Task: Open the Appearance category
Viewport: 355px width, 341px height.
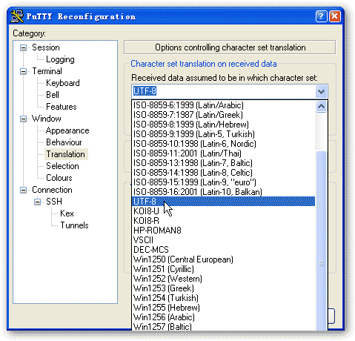Action: [x=67, y=130]
